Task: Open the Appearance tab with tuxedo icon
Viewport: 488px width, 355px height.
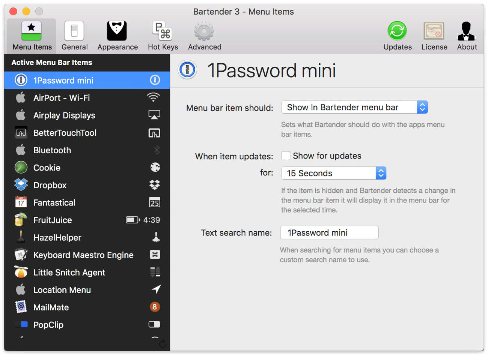Action: click(x=117, y=36)
